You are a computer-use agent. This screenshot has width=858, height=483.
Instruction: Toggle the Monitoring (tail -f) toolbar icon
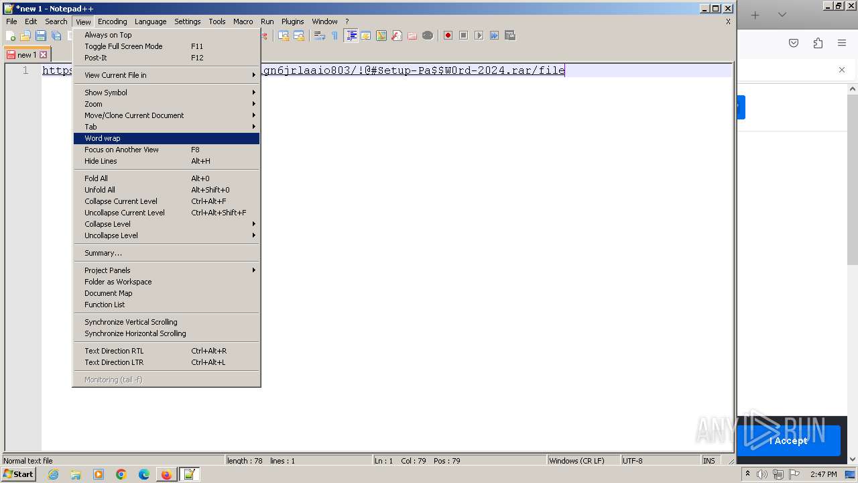point(428,36)
